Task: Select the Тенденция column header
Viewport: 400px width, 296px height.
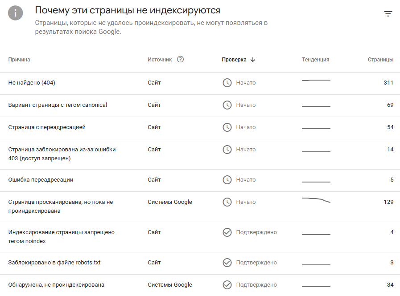Action: [x=316, y=60]
